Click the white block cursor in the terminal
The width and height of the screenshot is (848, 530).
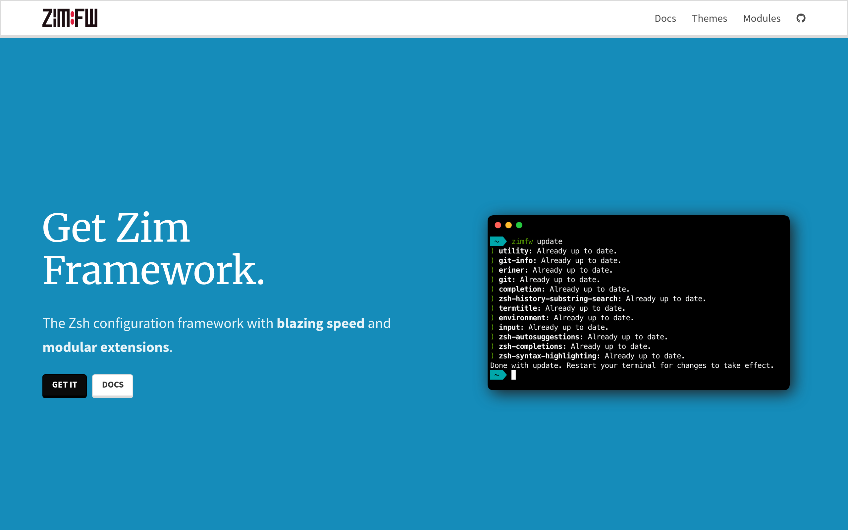(513, 375)
